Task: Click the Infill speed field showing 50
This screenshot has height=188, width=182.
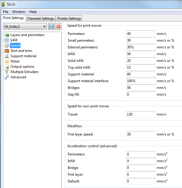Action: tap(141, 54)
